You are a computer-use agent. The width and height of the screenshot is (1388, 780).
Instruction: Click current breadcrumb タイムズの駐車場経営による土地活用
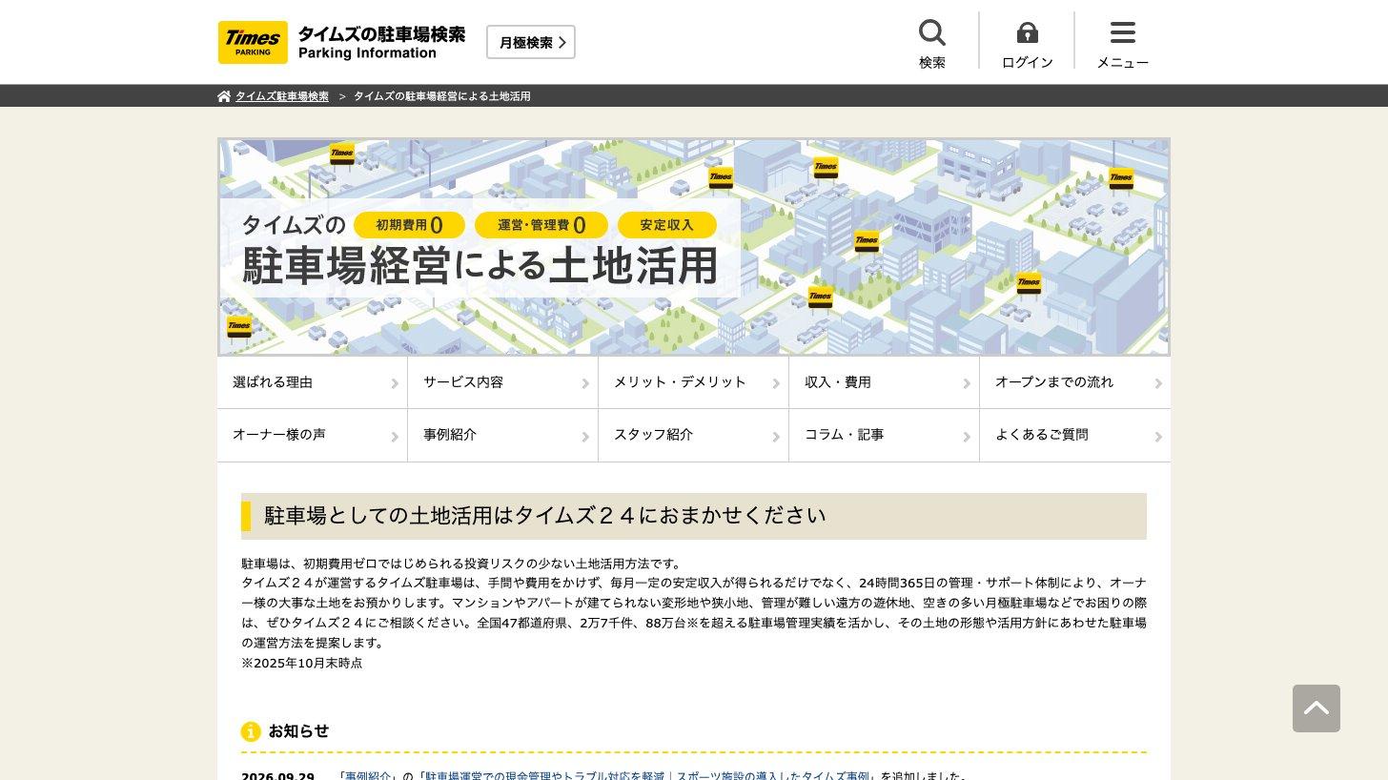[x=442, y=96]
